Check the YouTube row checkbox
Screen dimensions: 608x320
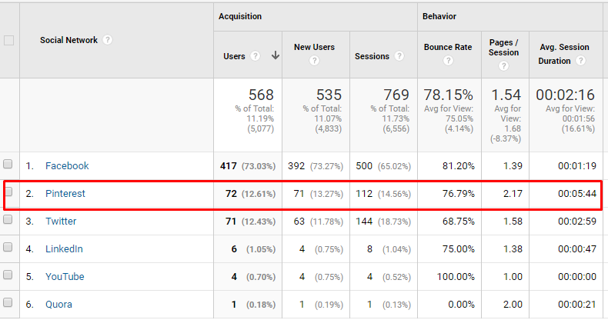[x=8, y=275]
